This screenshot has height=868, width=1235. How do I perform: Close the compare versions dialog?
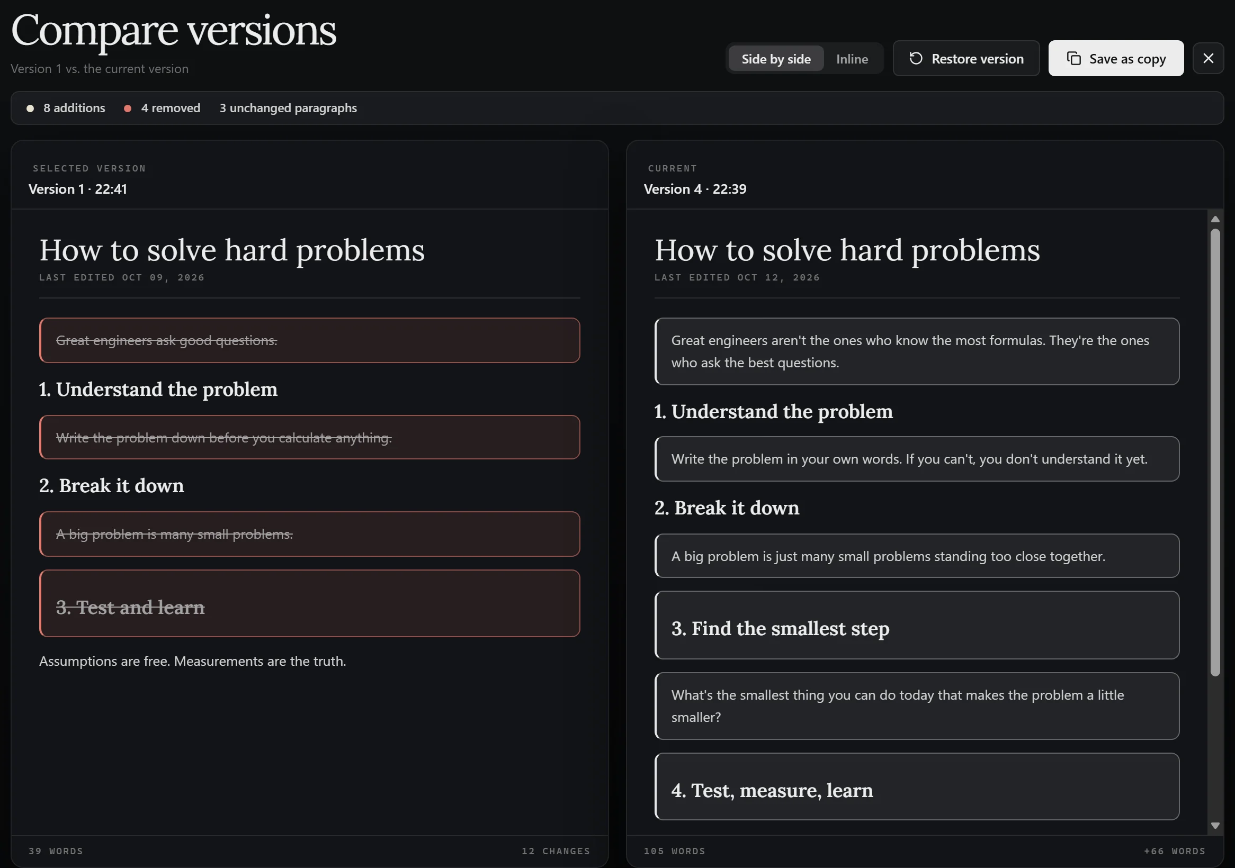pos(1208,58)
